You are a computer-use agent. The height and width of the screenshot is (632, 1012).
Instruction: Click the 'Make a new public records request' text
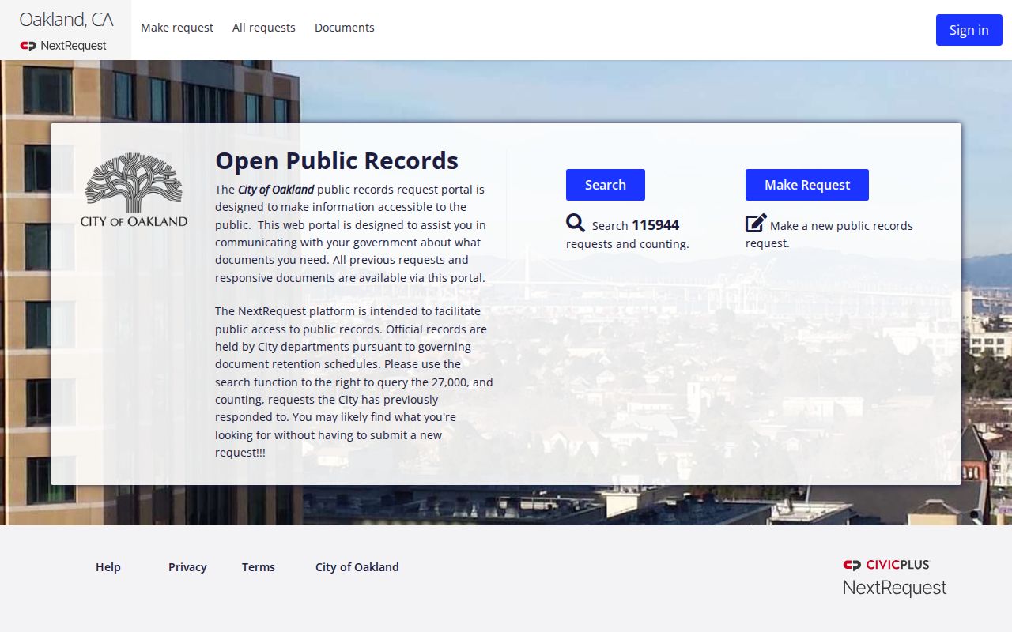[x=829, y=235]
